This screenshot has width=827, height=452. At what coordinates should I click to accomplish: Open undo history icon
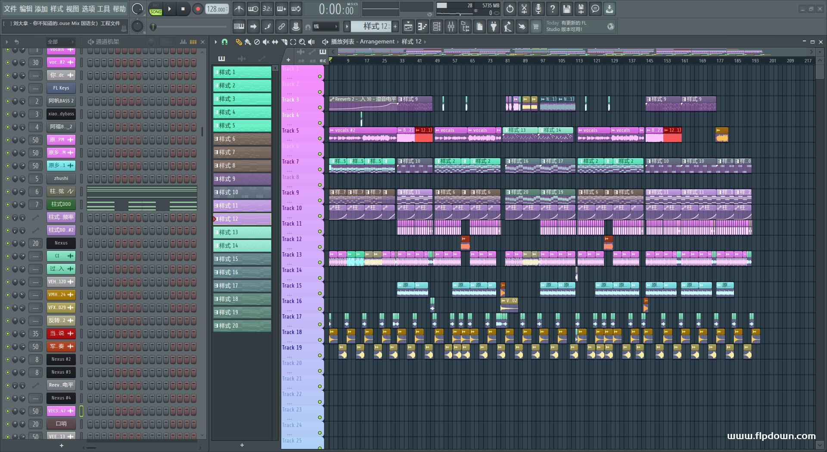[x=510, y=9]
